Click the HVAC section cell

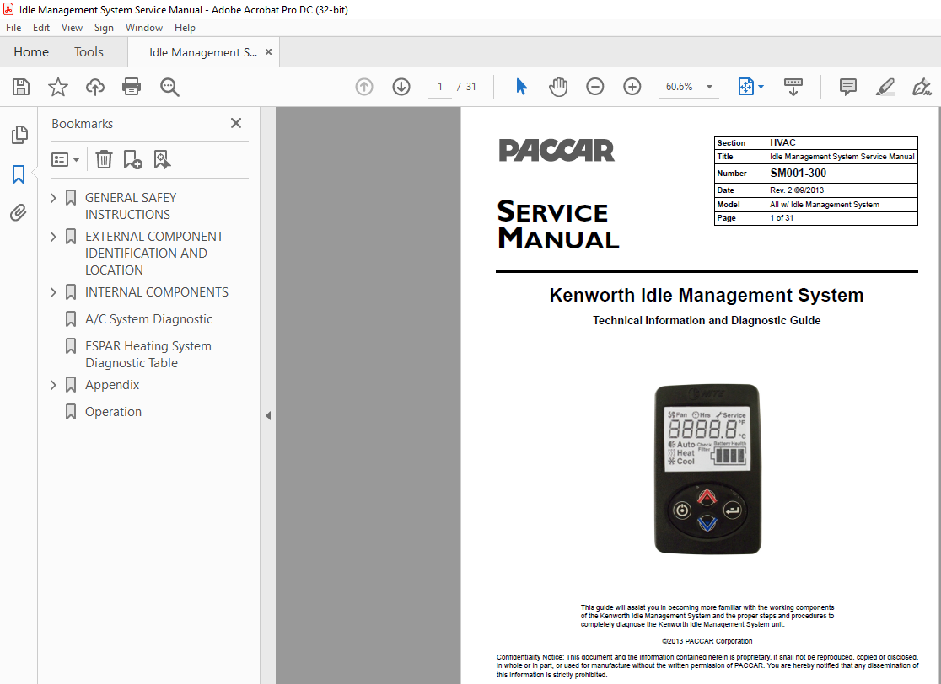[x=842, y=142]
